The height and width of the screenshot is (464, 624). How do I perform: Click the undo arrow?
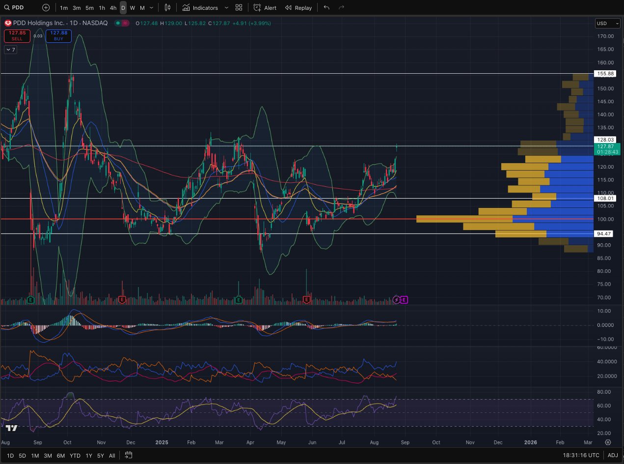(x=327, y=8)
